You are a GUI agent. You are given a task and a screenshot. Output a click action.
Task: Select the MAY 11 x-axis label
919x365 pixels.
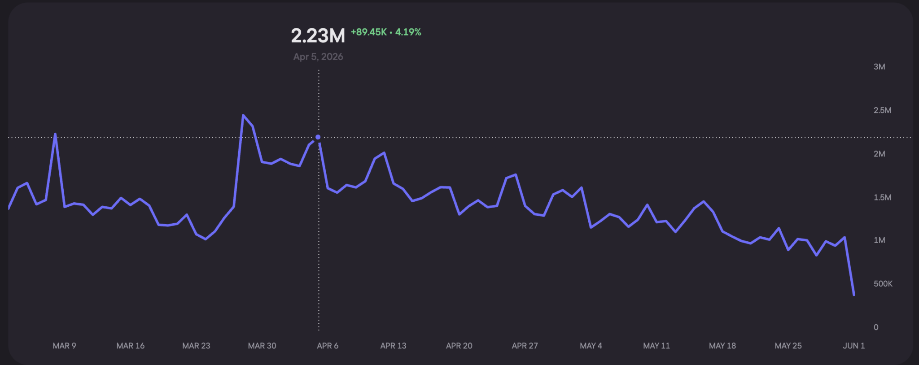pos(656,346)
